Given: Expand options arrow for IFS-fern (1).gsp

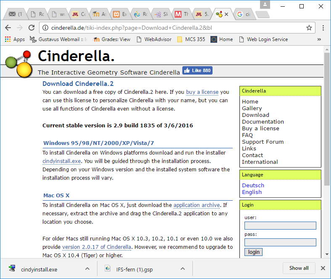Looking at the screenshot, I should coord(183,269).
